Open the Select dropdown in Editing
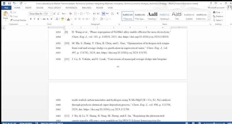The height and width of the screenshot is (124, 232). [218, 20]
